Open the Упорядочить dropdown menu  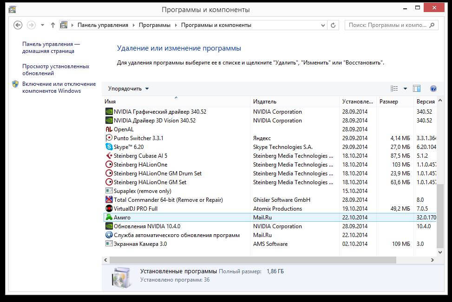(128, 89)
